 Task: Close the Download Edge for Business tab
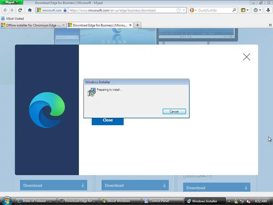point(130,25)
